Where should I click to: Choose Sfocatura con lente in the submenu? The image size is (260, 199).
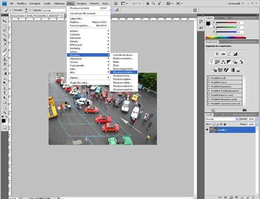pyautogui.click(x=124, y=72)
